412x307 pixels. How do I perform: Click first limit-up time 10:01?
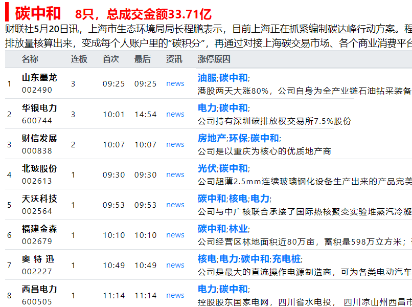[113, 115]
